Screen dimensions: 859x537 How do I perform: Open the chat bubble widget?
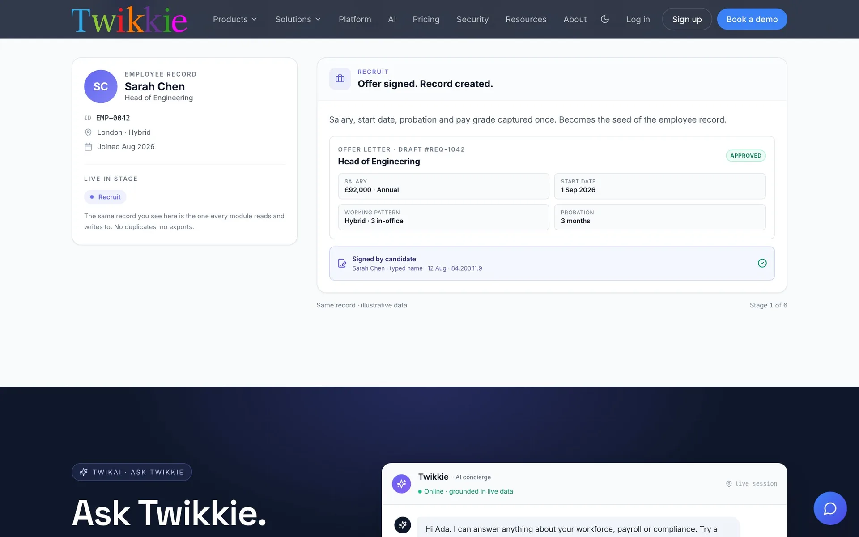pyautogui.click(x=830, y=508)
